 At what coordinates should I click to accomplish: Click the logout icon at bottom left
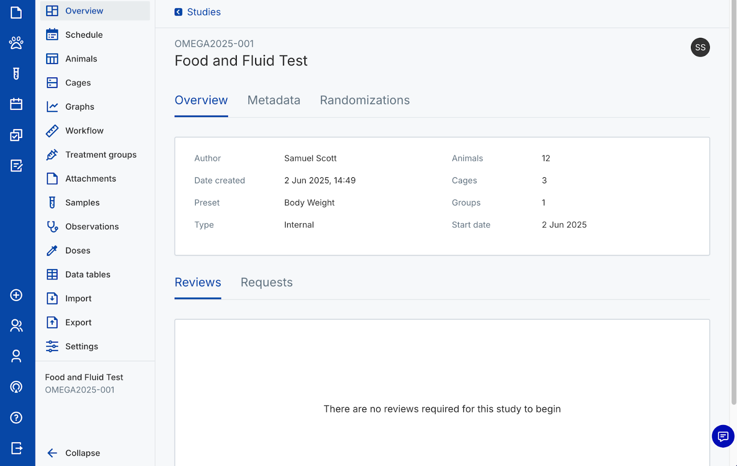click(x=16, y=448)
